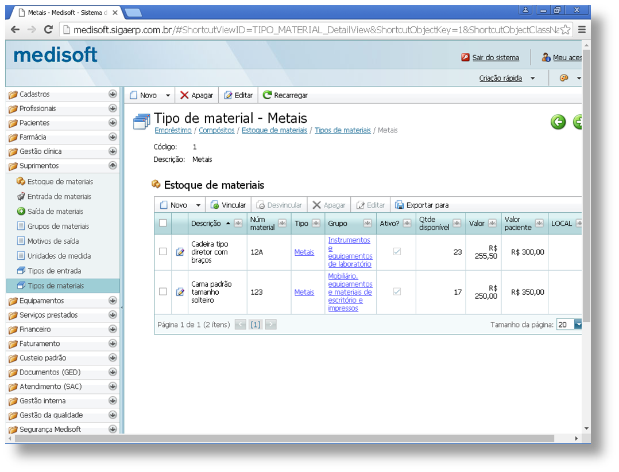This screenshot has width=619, height=472.
Task: Open the Tamanho da página dropdown
Action: coord(578,325)
